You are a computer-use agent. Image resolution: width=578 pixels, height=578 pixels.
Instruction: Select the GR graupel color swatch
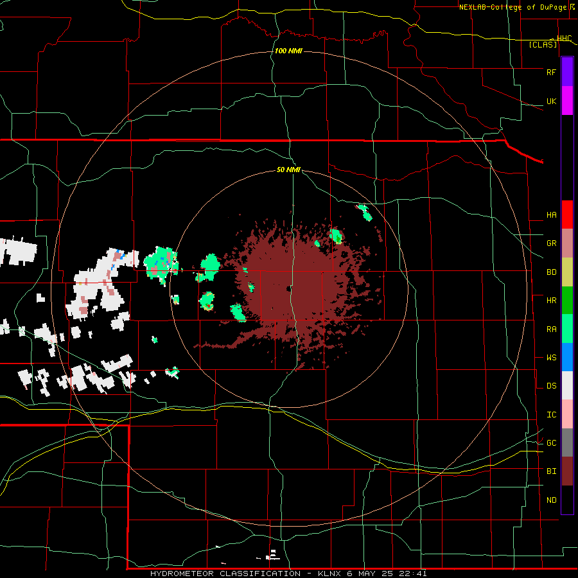pyautogui.click(x=567, y=243)
